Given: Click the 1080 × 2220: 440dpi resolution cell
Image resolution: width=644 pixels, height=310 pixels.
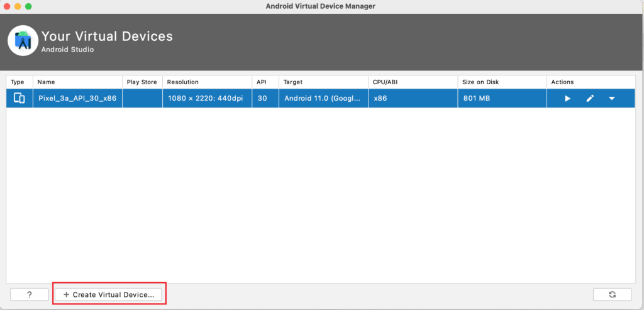Looking at the screenshot, I should click(207, 99).
